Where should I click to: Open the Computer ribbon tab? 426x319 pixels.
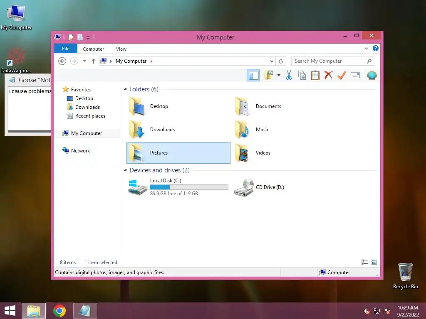(x=94, y=49)
